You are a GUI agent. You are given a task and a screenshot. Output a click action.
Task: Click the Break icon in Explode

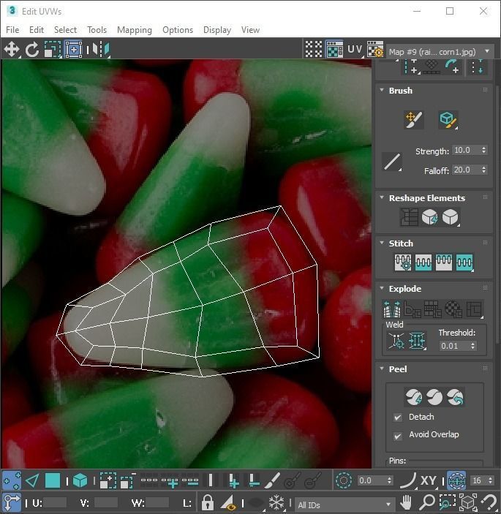coord(392,309)
